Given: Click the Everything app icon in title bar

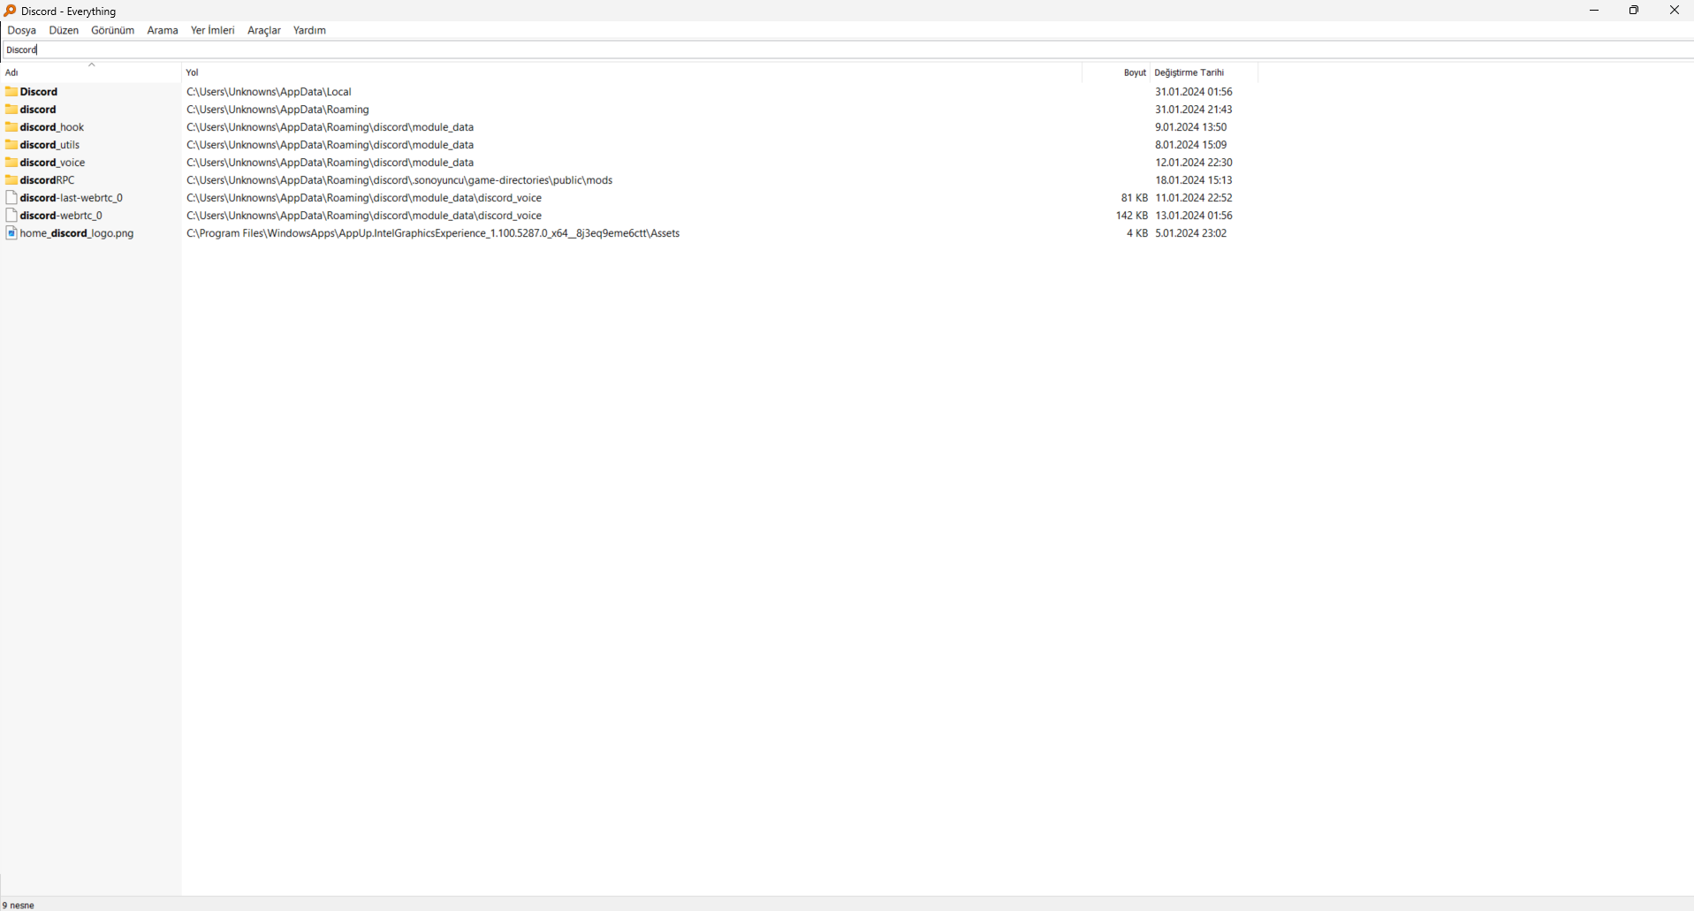Looking at the screenshot, I should click(x=10, y=11).
